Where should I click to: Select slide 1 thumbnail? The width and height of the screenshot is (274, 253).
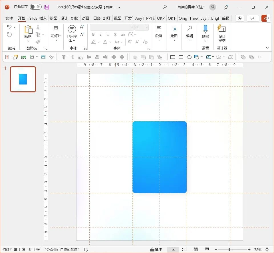point(23,79)
